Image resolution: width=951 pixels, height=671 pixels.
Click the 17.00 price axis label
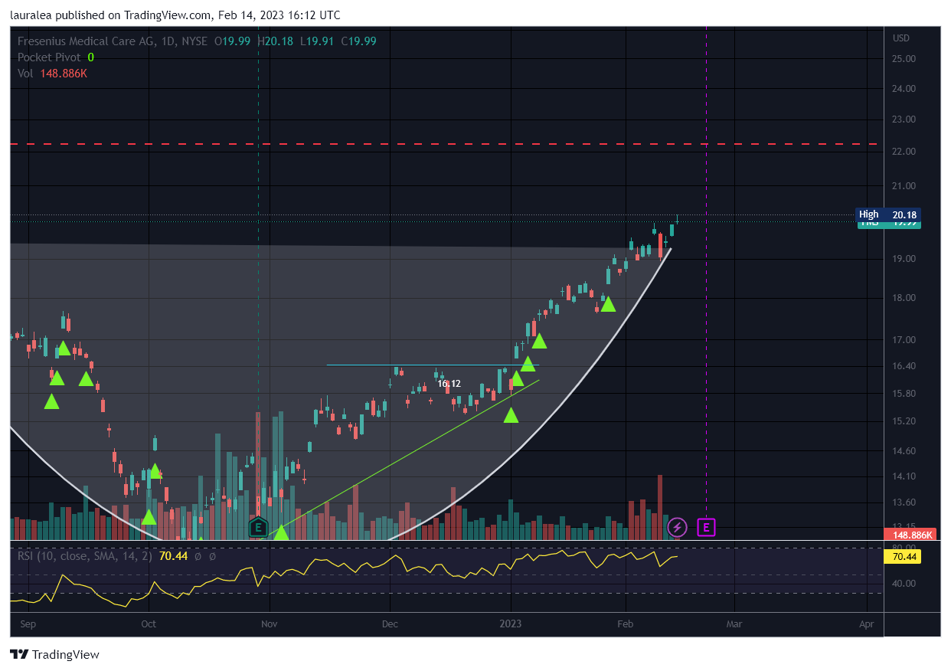pos(904,340)
